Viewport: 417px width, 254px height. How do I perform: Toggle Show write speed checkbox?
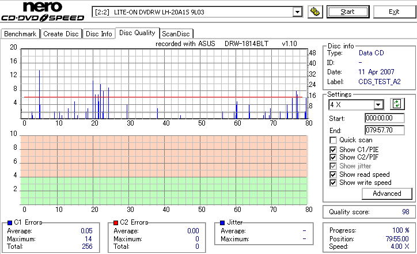pyautogui.click(x=333, y=183)
